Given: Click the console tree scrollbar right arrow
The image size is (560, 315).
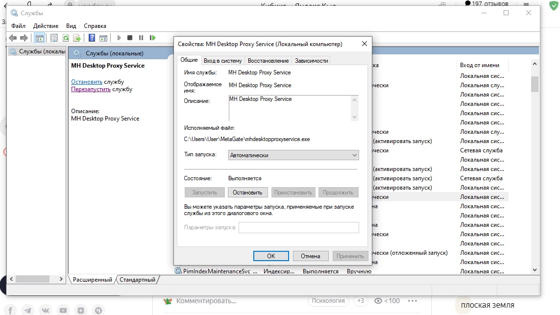Looking at the screenshot, I should click(61, 279).
